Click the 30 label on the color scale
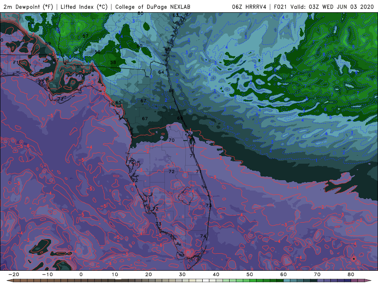 tap(182, 275)
